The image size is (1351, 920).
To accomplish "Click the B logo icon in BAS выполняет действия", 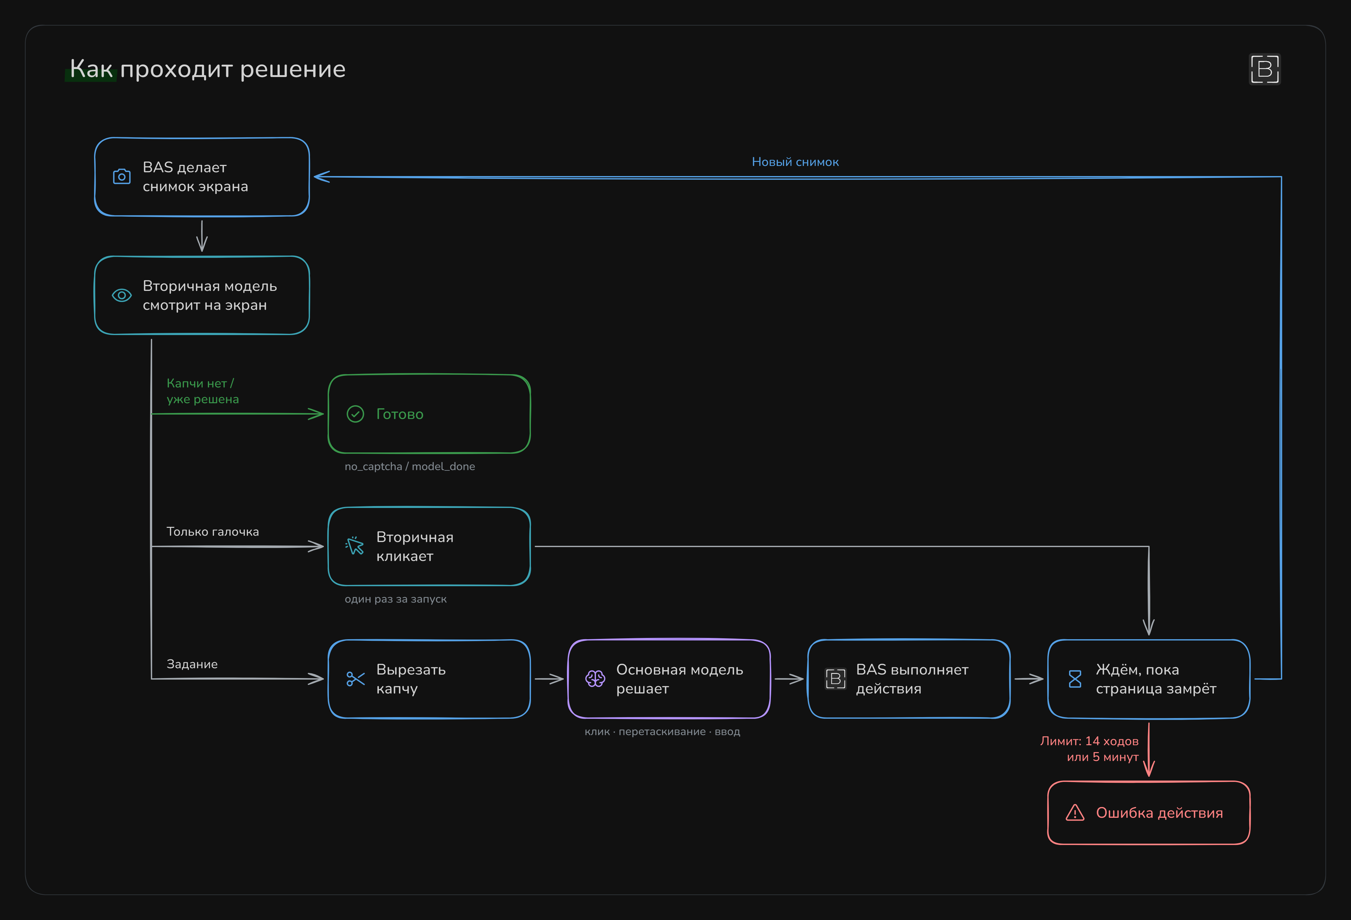I will 835,679.
